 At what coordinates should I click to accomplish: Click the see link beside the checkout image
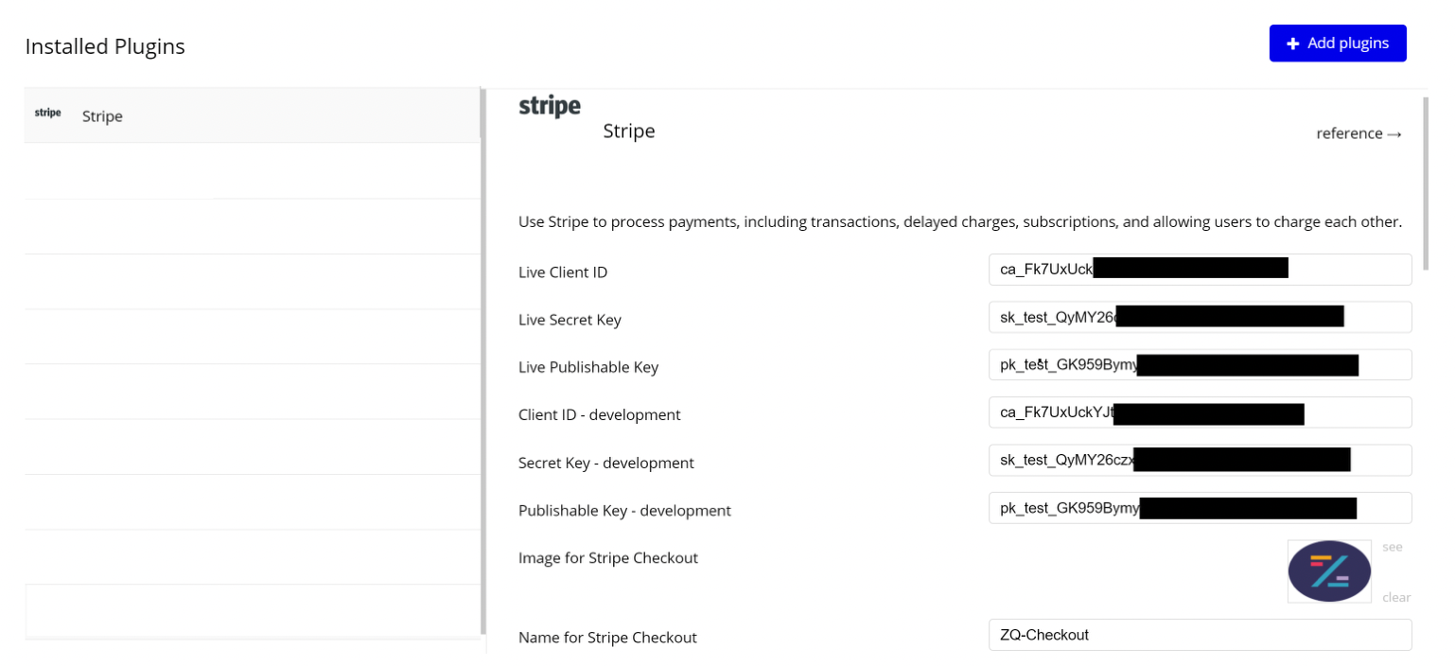1393,547
